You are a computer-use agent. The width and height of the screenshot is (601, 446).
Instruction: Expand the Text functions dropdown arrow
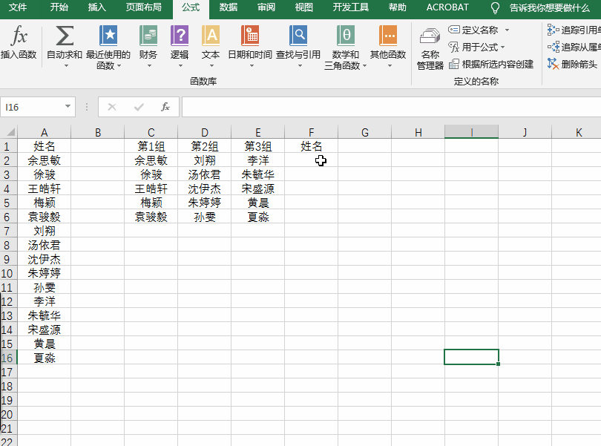(211, 66)
